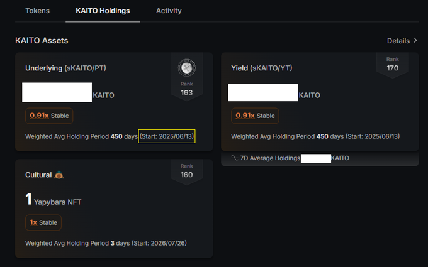The height and width of the screenshot is (267, 428).
Task: Click Yield card weighted holding period text
Action: tap(315, 136)
